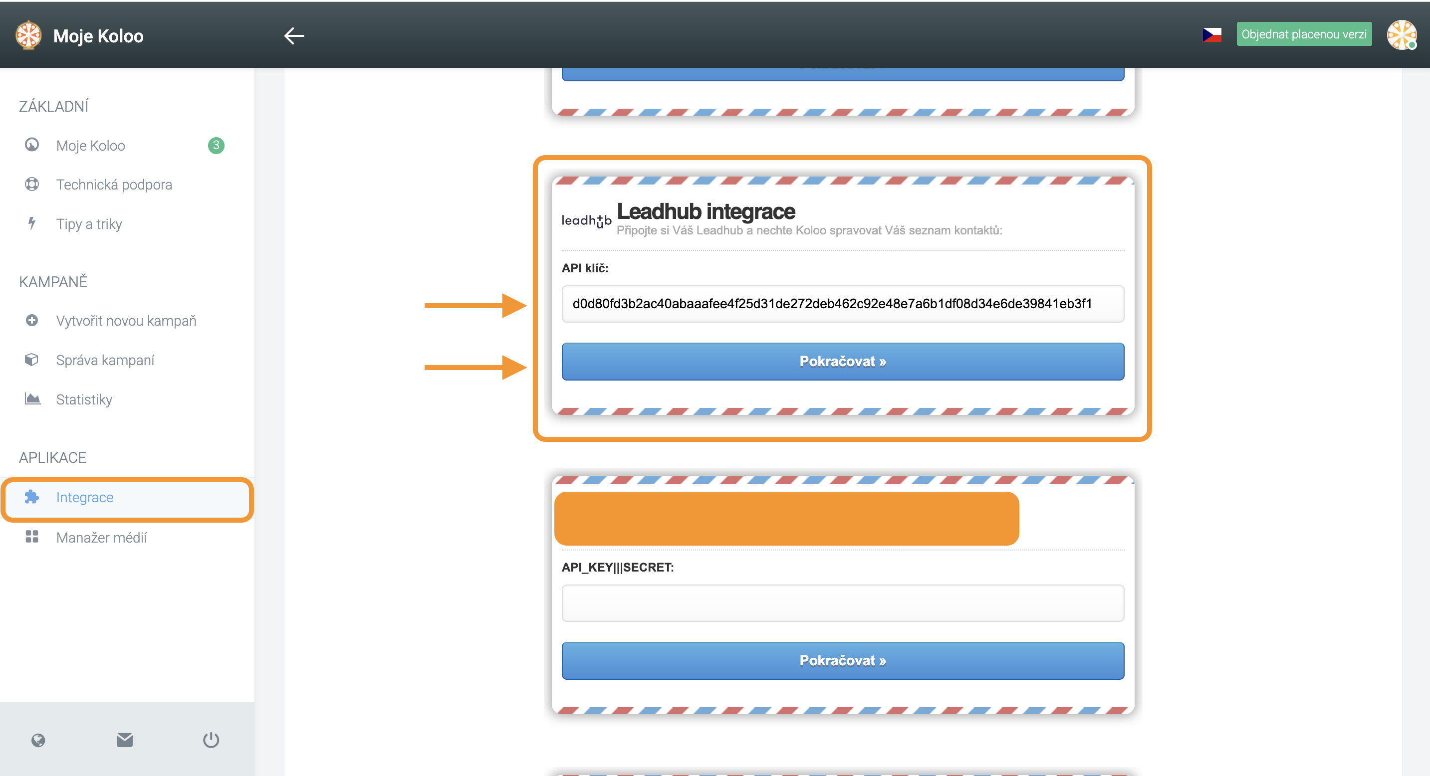
Task: Click the back arrow in header
Action: (294, 35)
